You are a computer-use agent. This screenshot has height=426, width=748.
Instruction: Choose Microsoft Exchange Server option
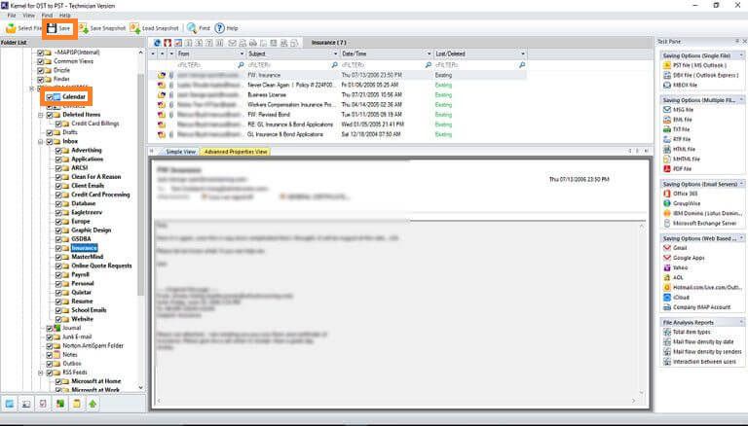click(x=700, y=223)
